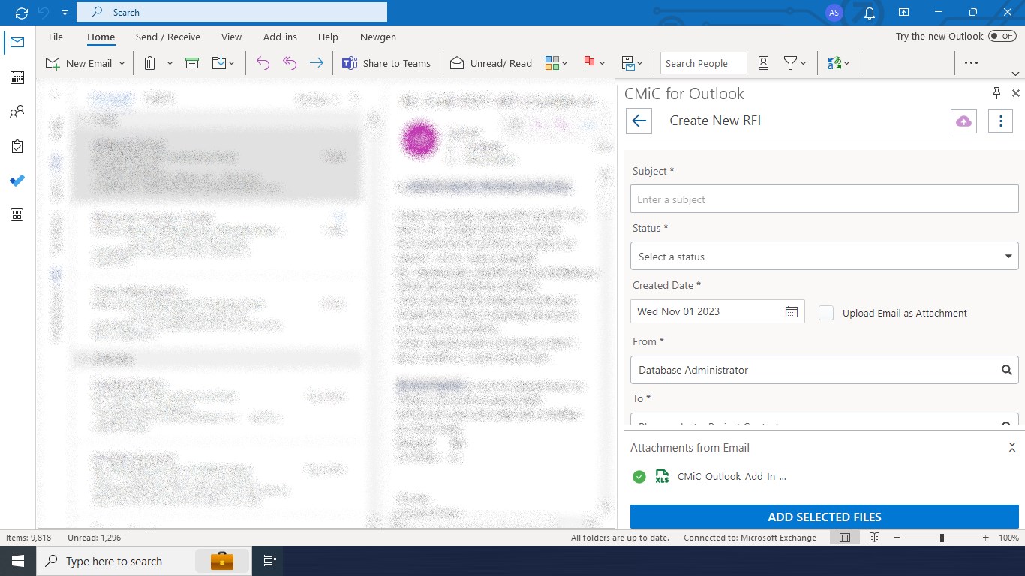Open the Select a status dropdown
The image size is (1025, 576).
824,256
